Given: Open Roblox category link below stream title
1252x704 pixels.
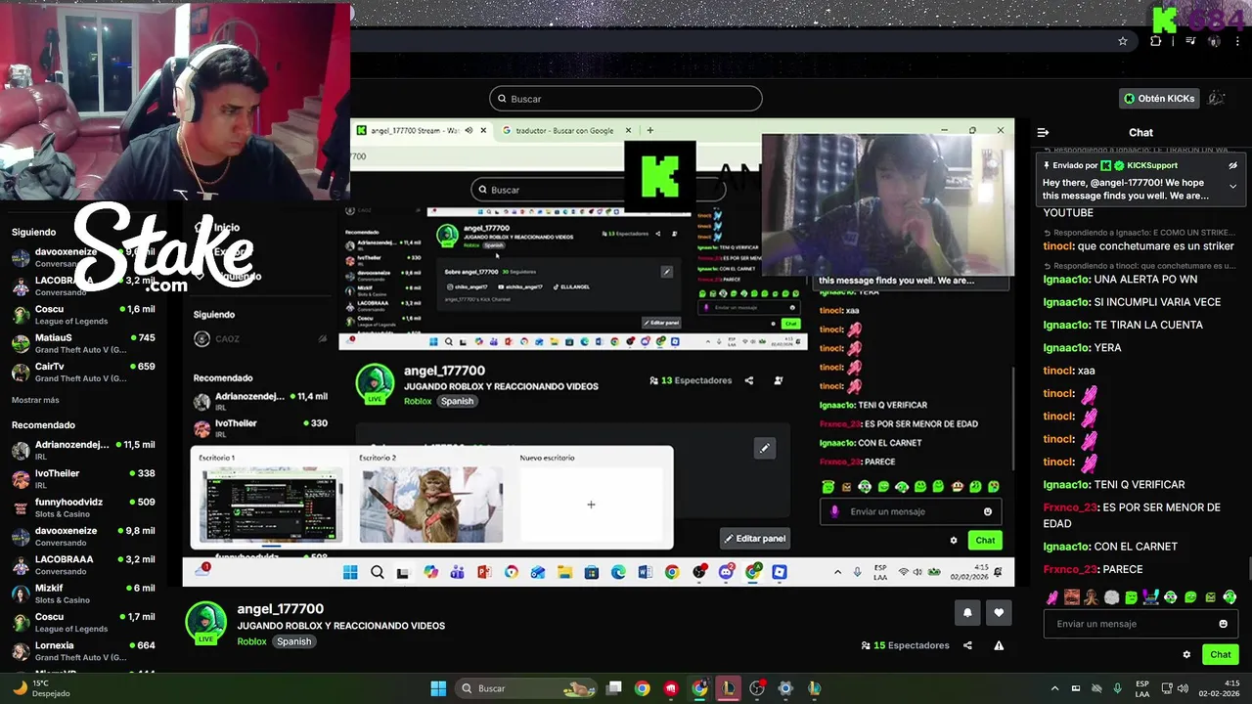Looking at the screenshot, I should coord(251,641).
